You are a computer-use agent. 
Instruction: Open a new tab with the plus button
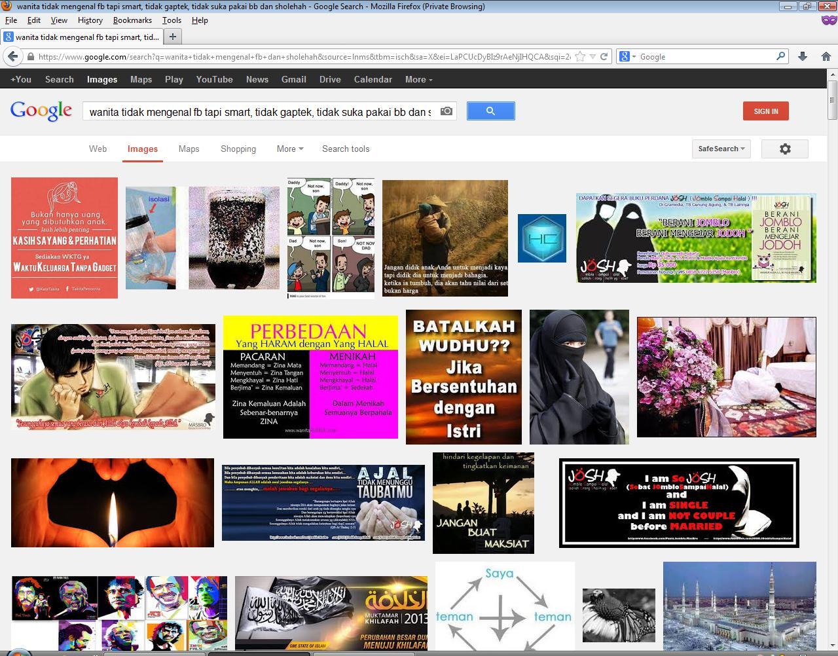(173, 37)
